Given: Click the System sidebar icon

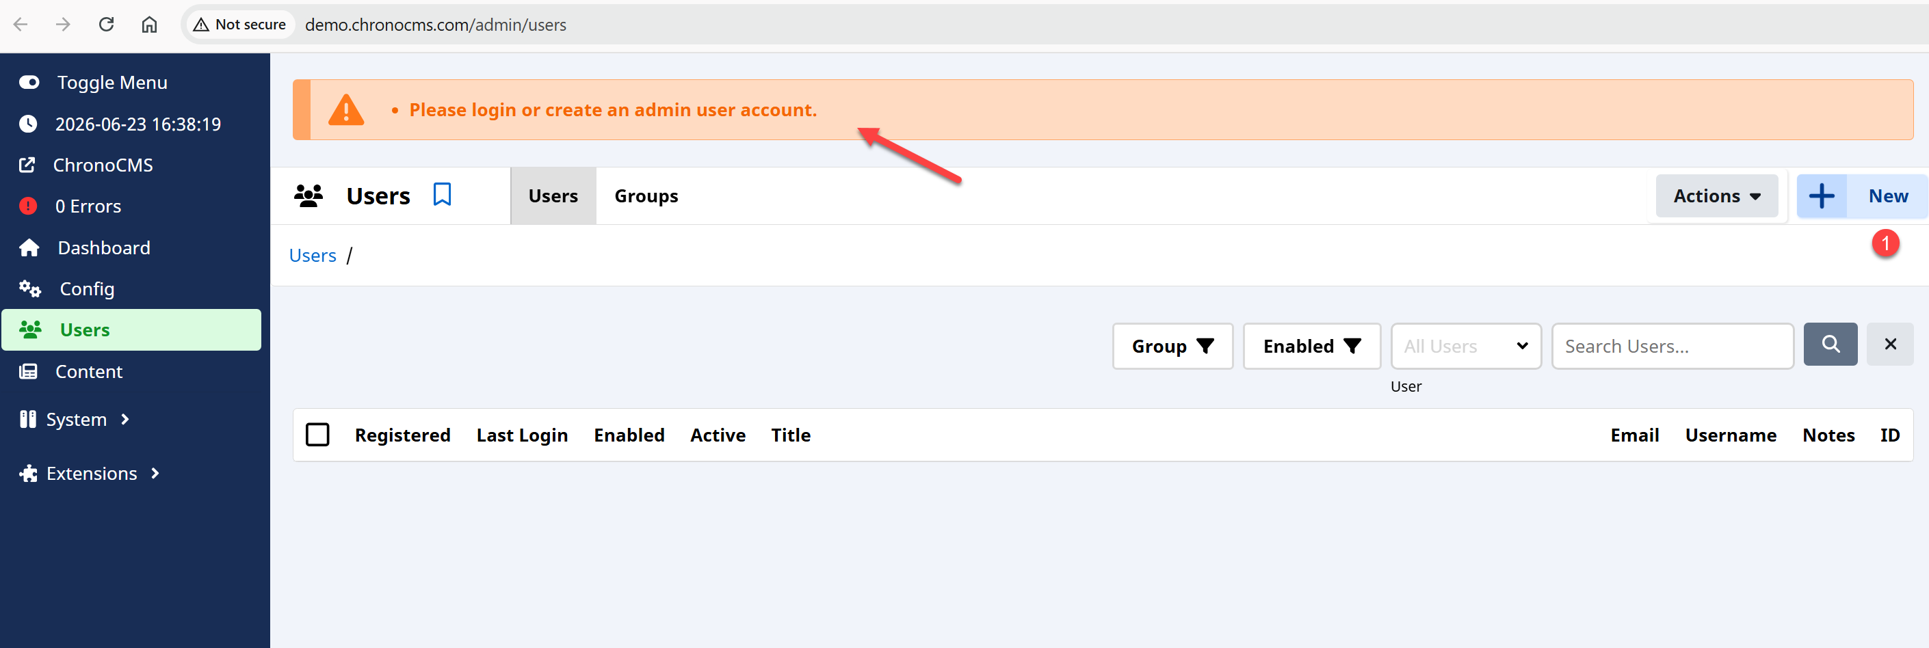Looking at the screenshot, I should [28, 419].
